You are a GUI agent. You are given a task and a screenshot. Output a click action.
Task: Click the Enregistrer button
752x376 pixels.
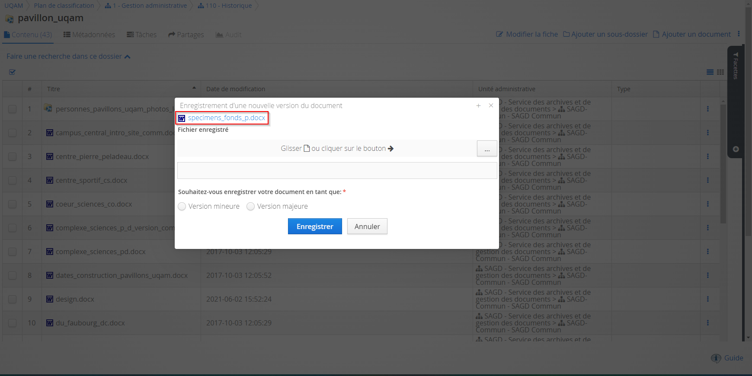[315, 226]
